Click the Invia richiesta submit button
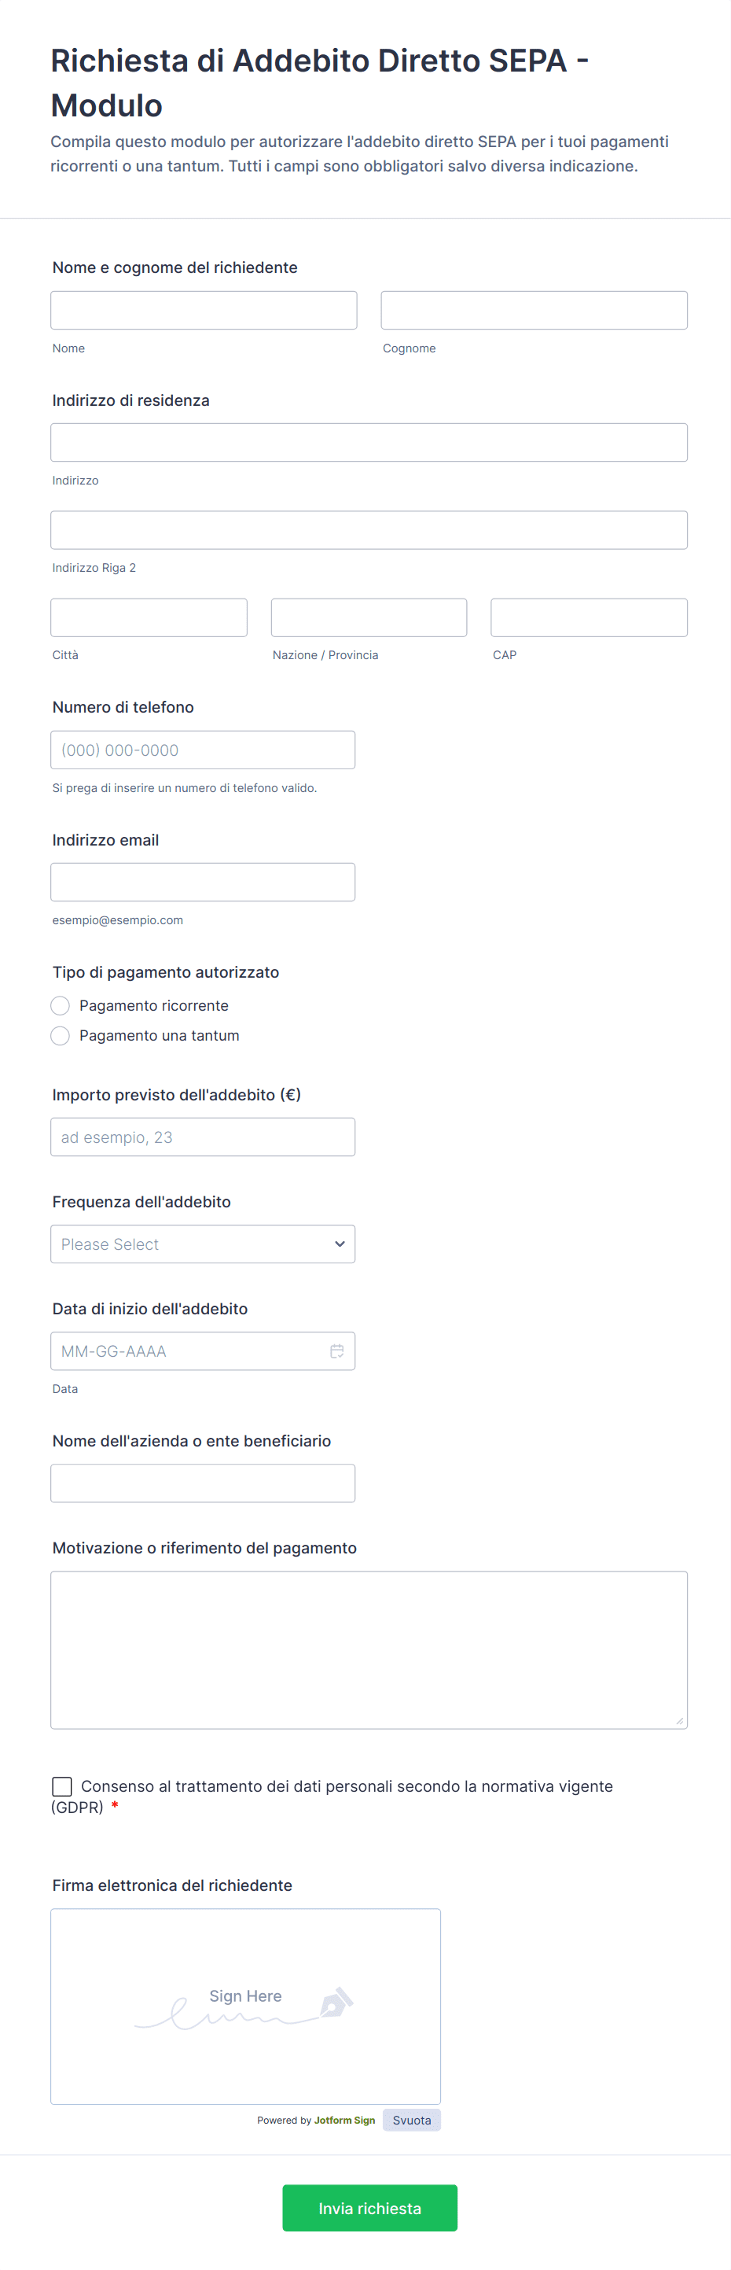 [369, 2207]
